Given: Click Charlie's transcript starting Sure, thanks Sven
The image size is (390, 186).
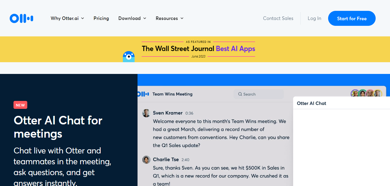Looking at the screenshot, I should [x=221, y=176].
